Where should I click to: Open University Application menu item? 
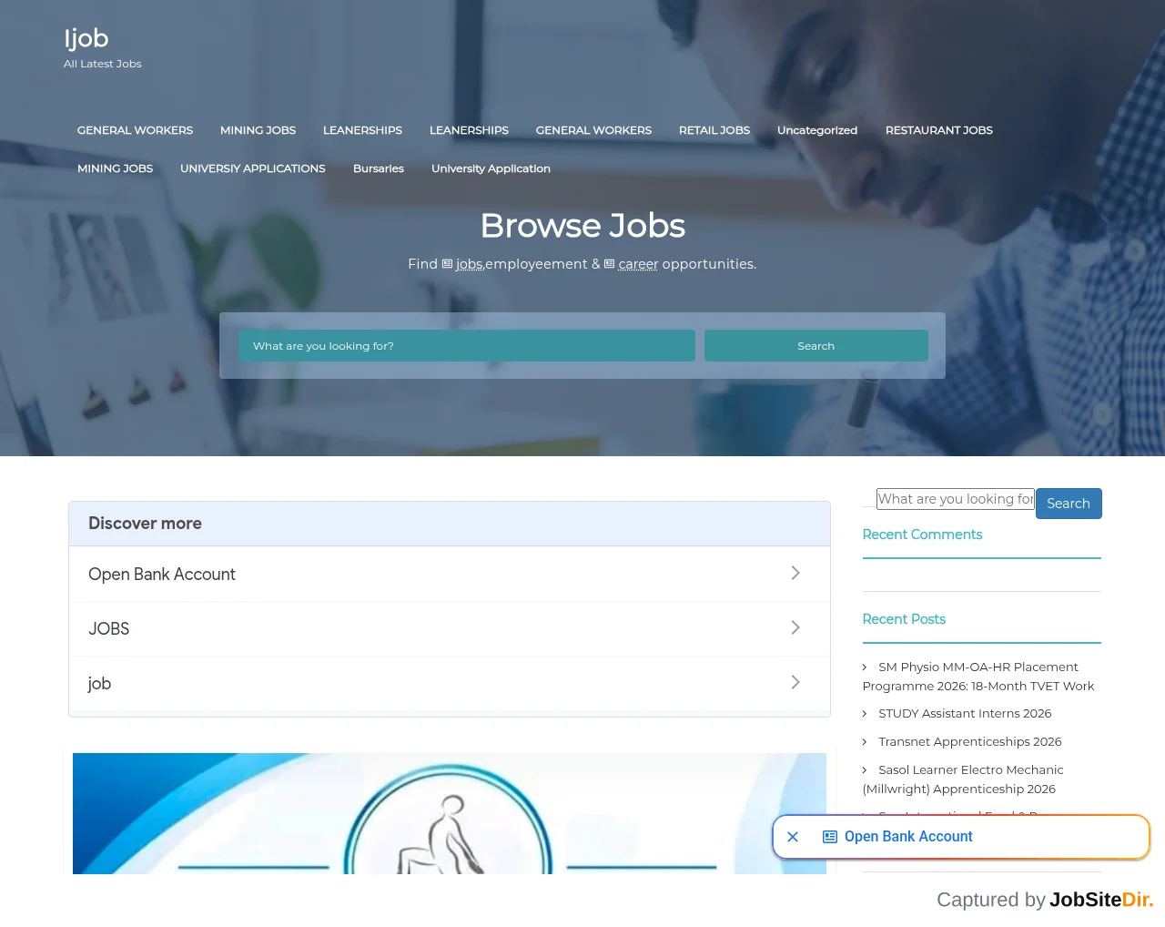491,168
